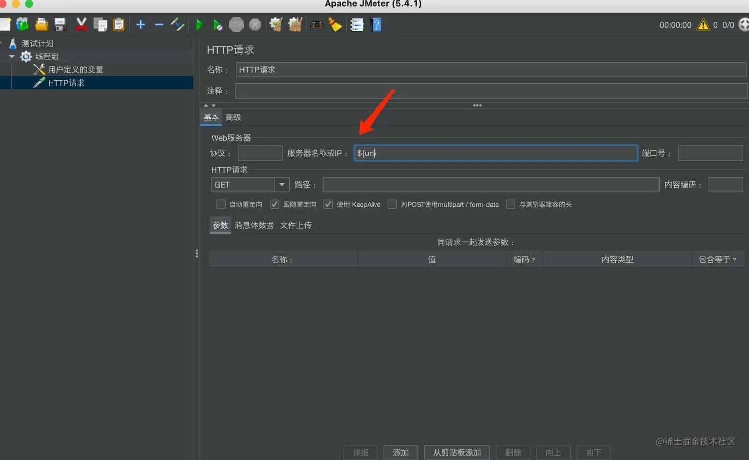Click the Cut toolbar icon

coord(81,24)
